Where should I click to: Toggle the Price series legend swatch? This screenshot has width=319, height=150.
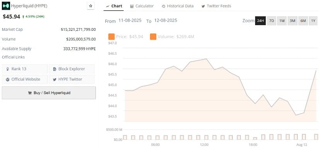point(111,37)
